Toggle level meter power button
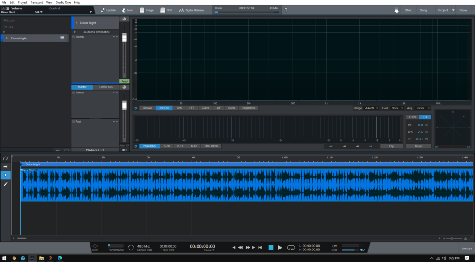Screen dimensions: 475x262 coord(135,146)
